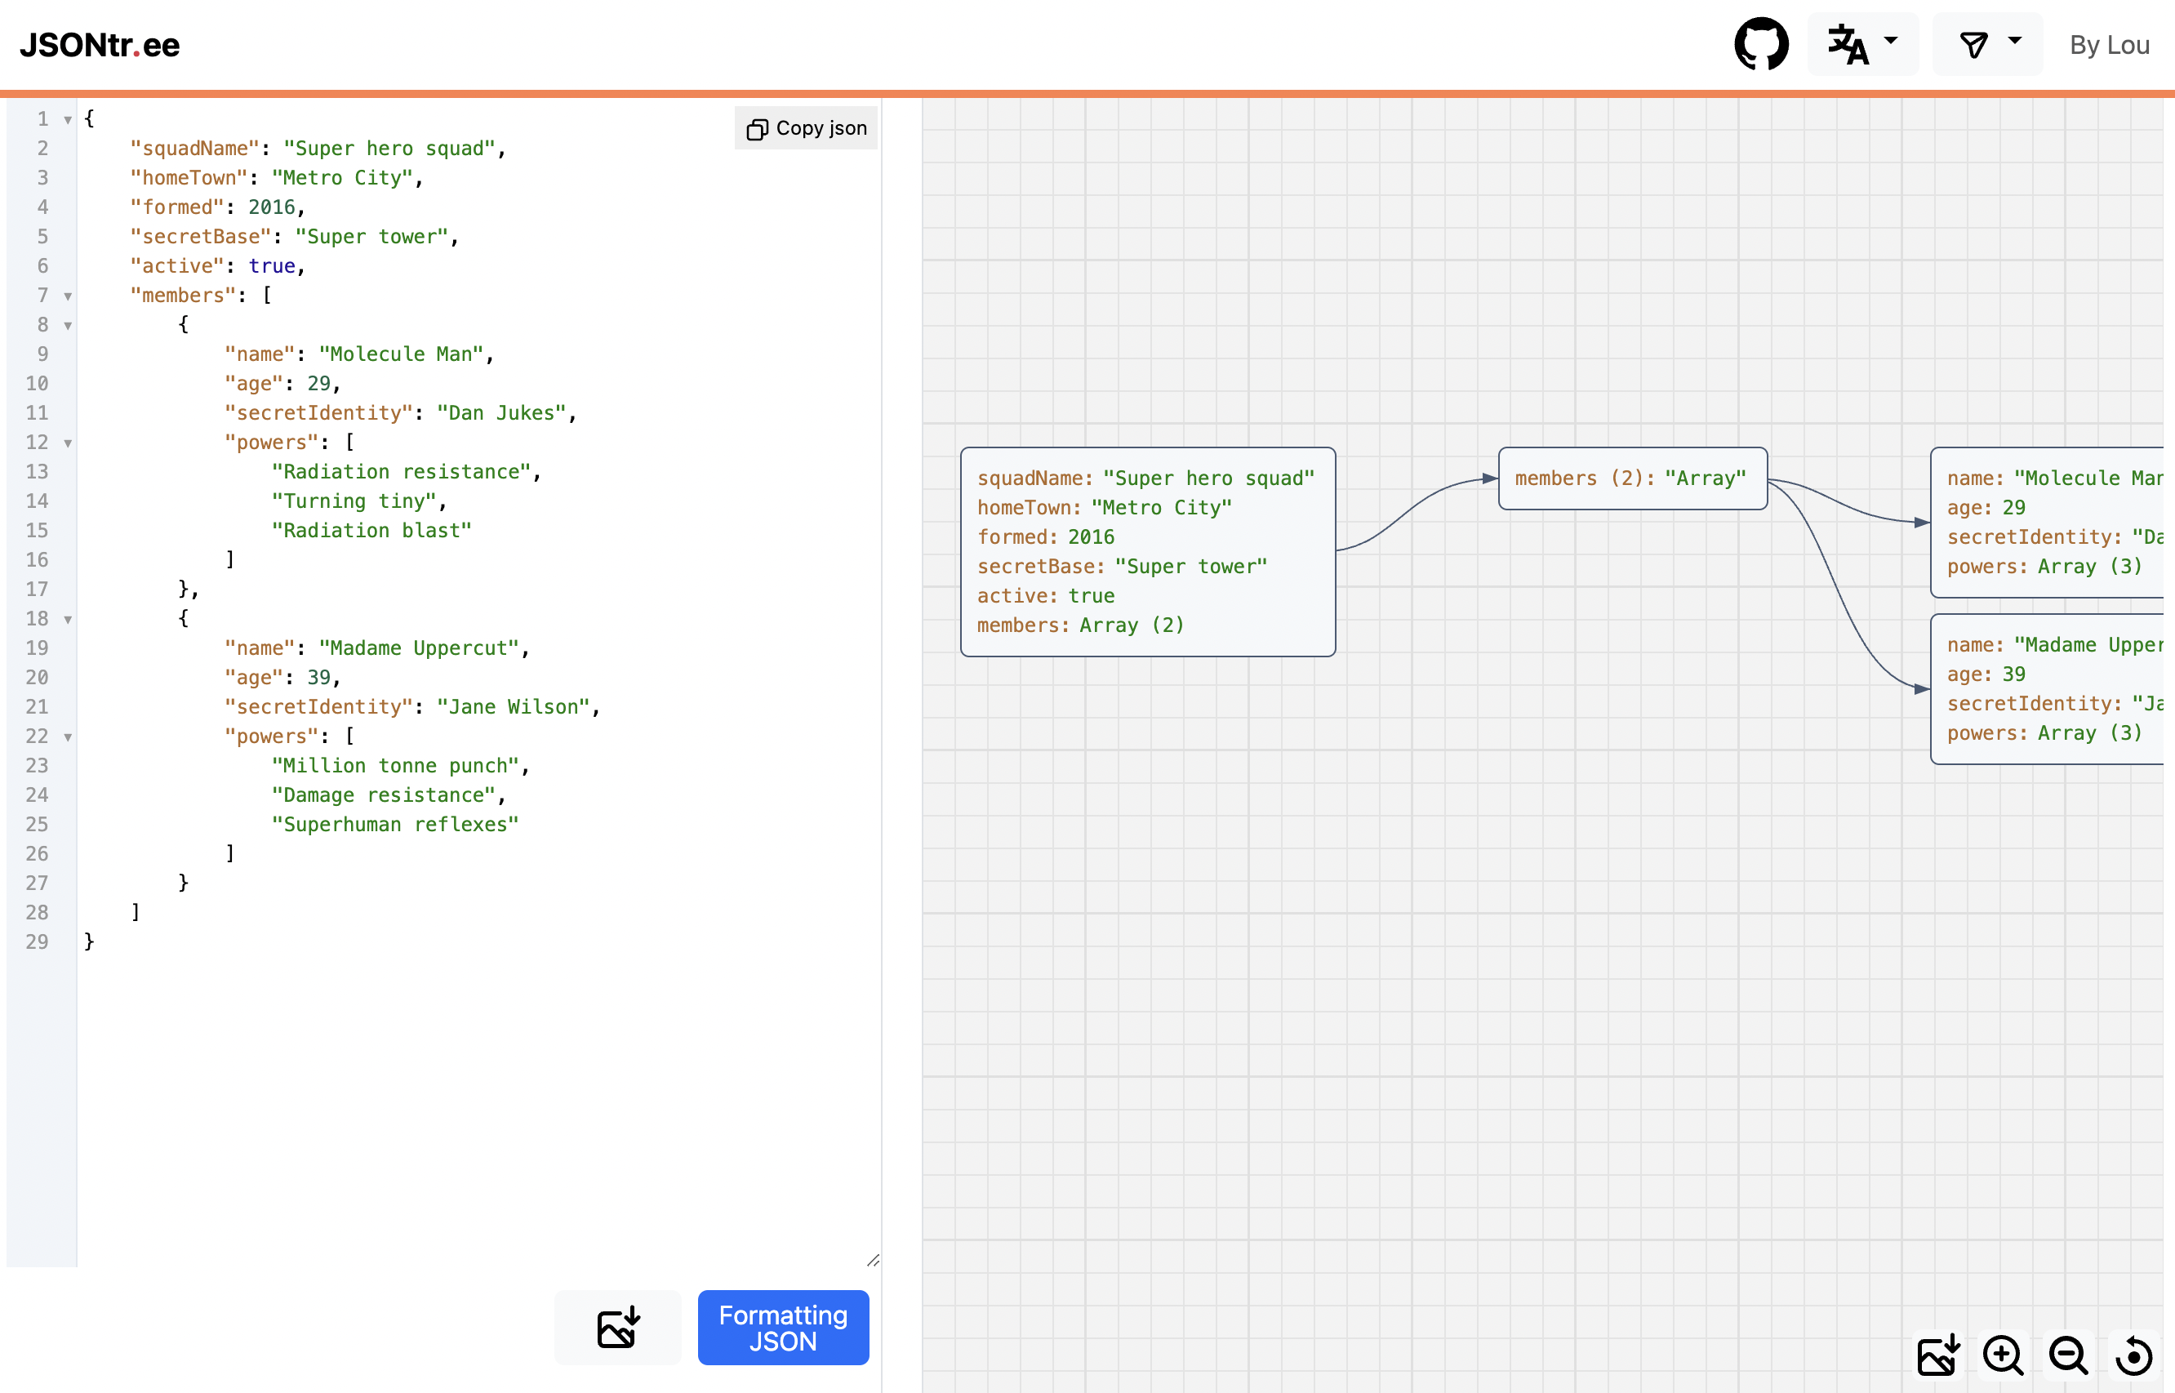The width and height of the screenshot is (2175, 1393).
Task: Select the members (2): "Array" graph node
Action: click(x=1632, y=478)
